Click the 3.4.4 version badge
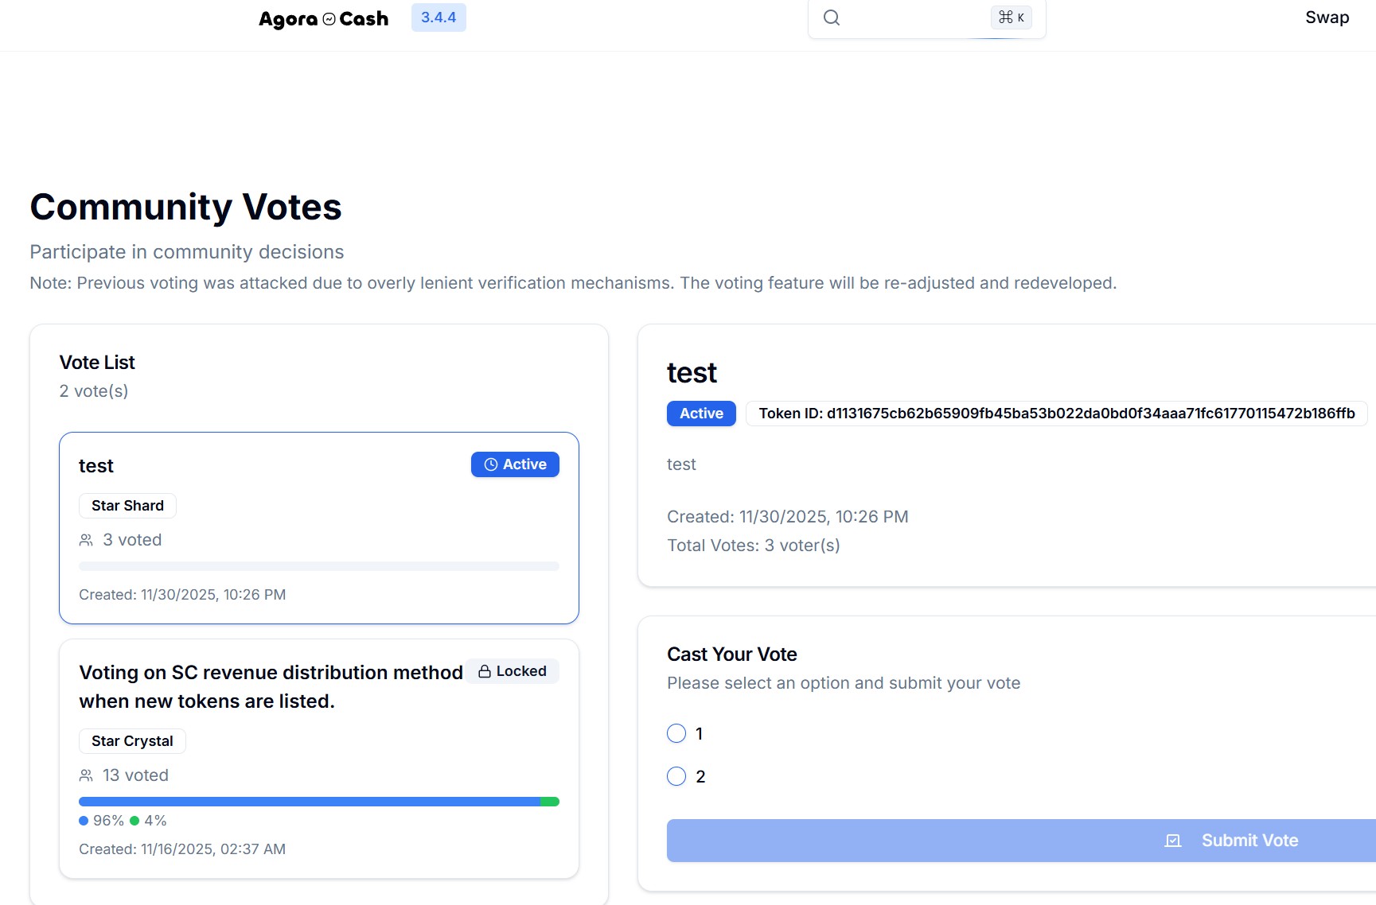Screen dimensions: 1376x905 [439, 17]
